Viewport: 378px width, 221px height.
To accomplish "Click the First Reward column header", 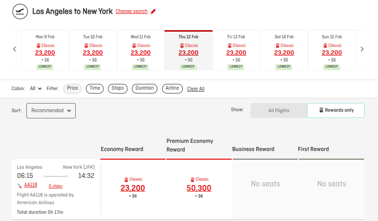I will click(313, 149).
